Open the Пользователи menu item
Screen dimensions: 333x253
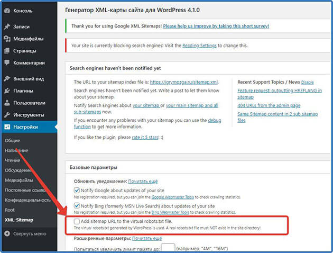coord(29,103)
